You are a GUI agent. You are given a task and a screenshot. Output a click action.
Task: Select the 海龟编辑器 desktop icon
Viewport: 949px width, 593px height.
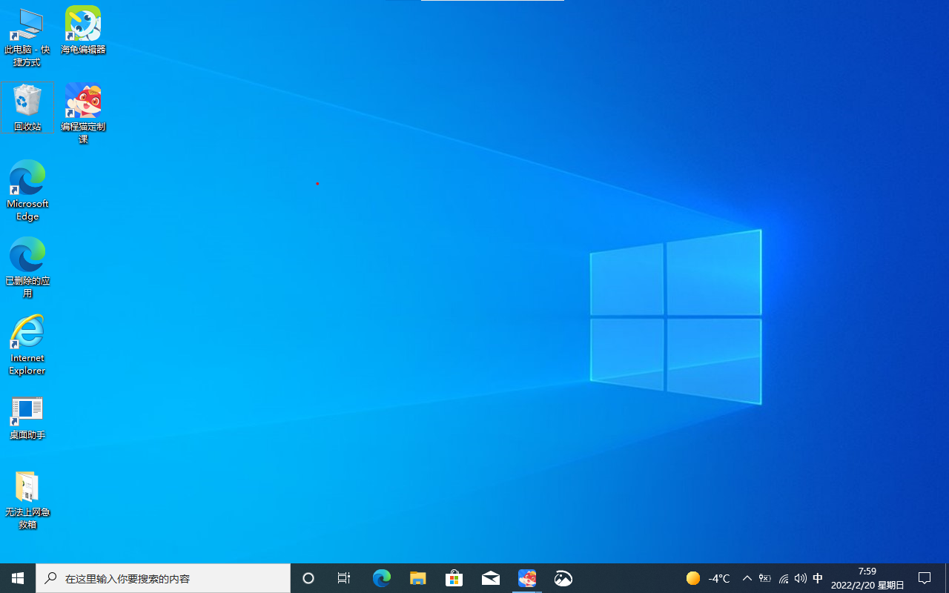click(x=83, y=31)
